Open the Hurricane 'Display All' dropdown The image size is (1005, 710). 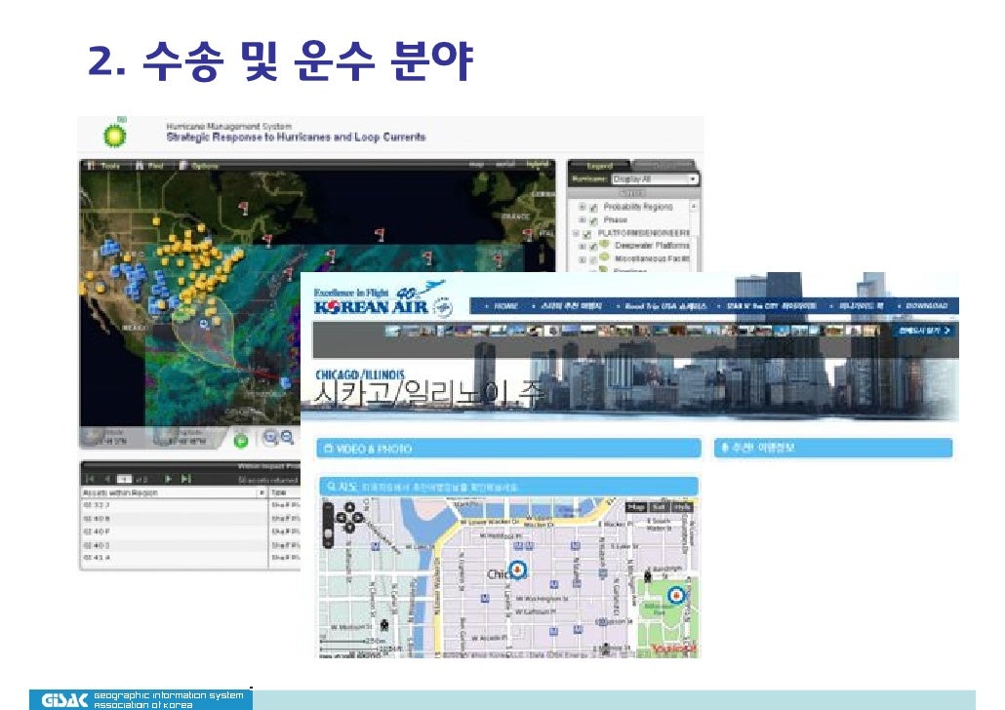click(x=655, y=179)
